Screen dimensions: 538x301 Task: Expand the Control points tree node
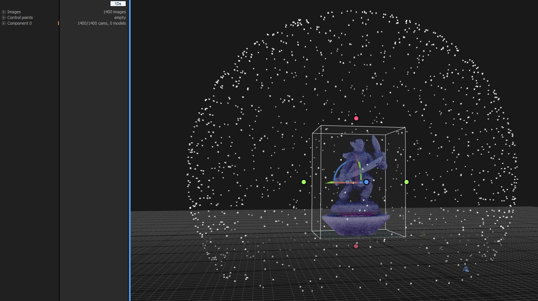3,17
